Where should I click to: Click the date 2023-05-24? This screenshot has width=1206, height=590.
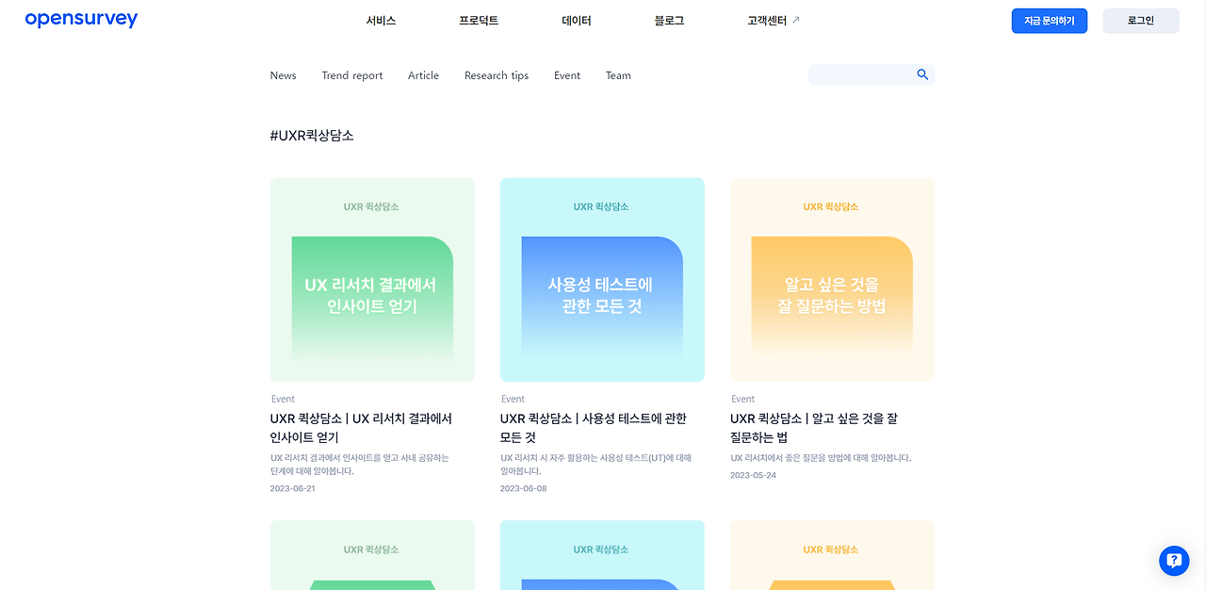(753, 475)
